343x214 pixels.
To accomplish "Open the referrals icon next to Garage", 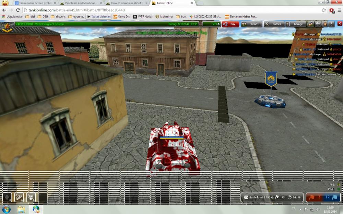I will tap(311, 24).
